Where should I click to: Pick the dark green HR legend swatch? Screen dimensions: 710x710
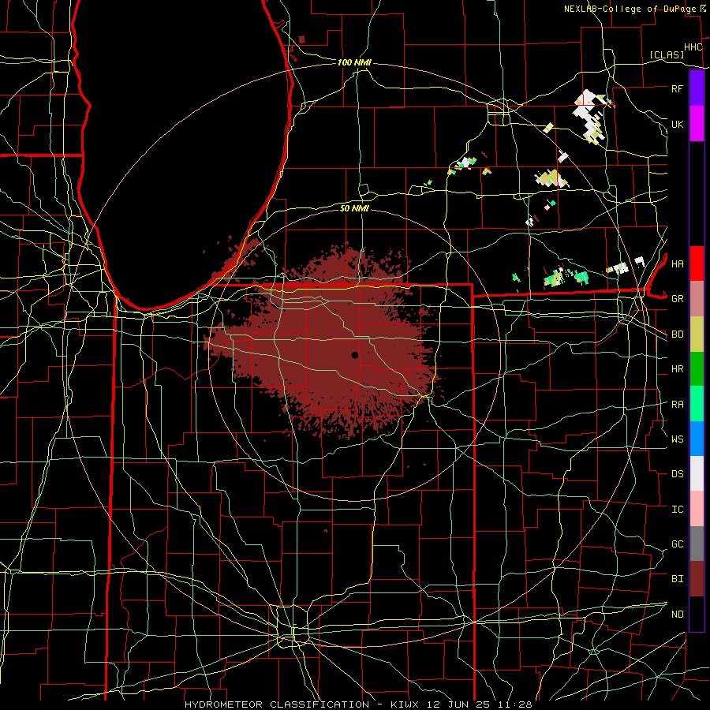[x=697, y=369]
